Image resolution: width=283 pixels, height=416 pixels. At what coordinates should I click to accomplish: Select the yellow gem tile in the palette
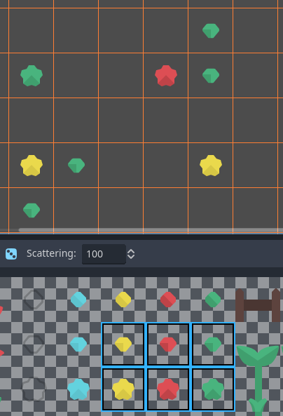pyautogui.click(x=123, y=344)
